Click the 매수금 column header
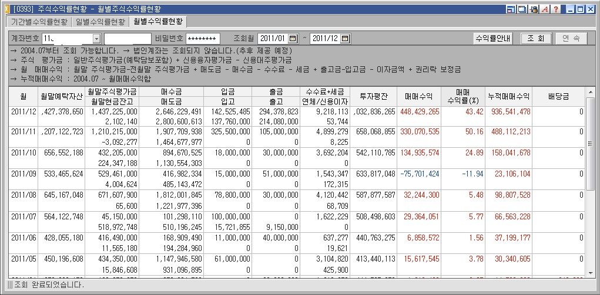 pyautogui.click(x=171, y=91)
